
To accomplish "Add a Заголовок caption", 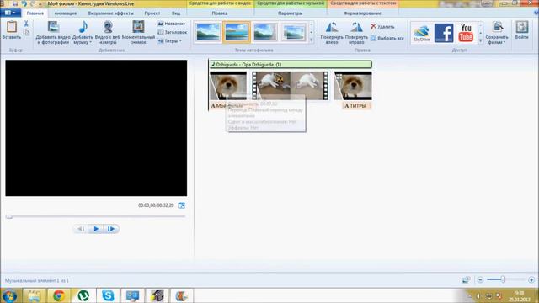I will tap(172, 32).
